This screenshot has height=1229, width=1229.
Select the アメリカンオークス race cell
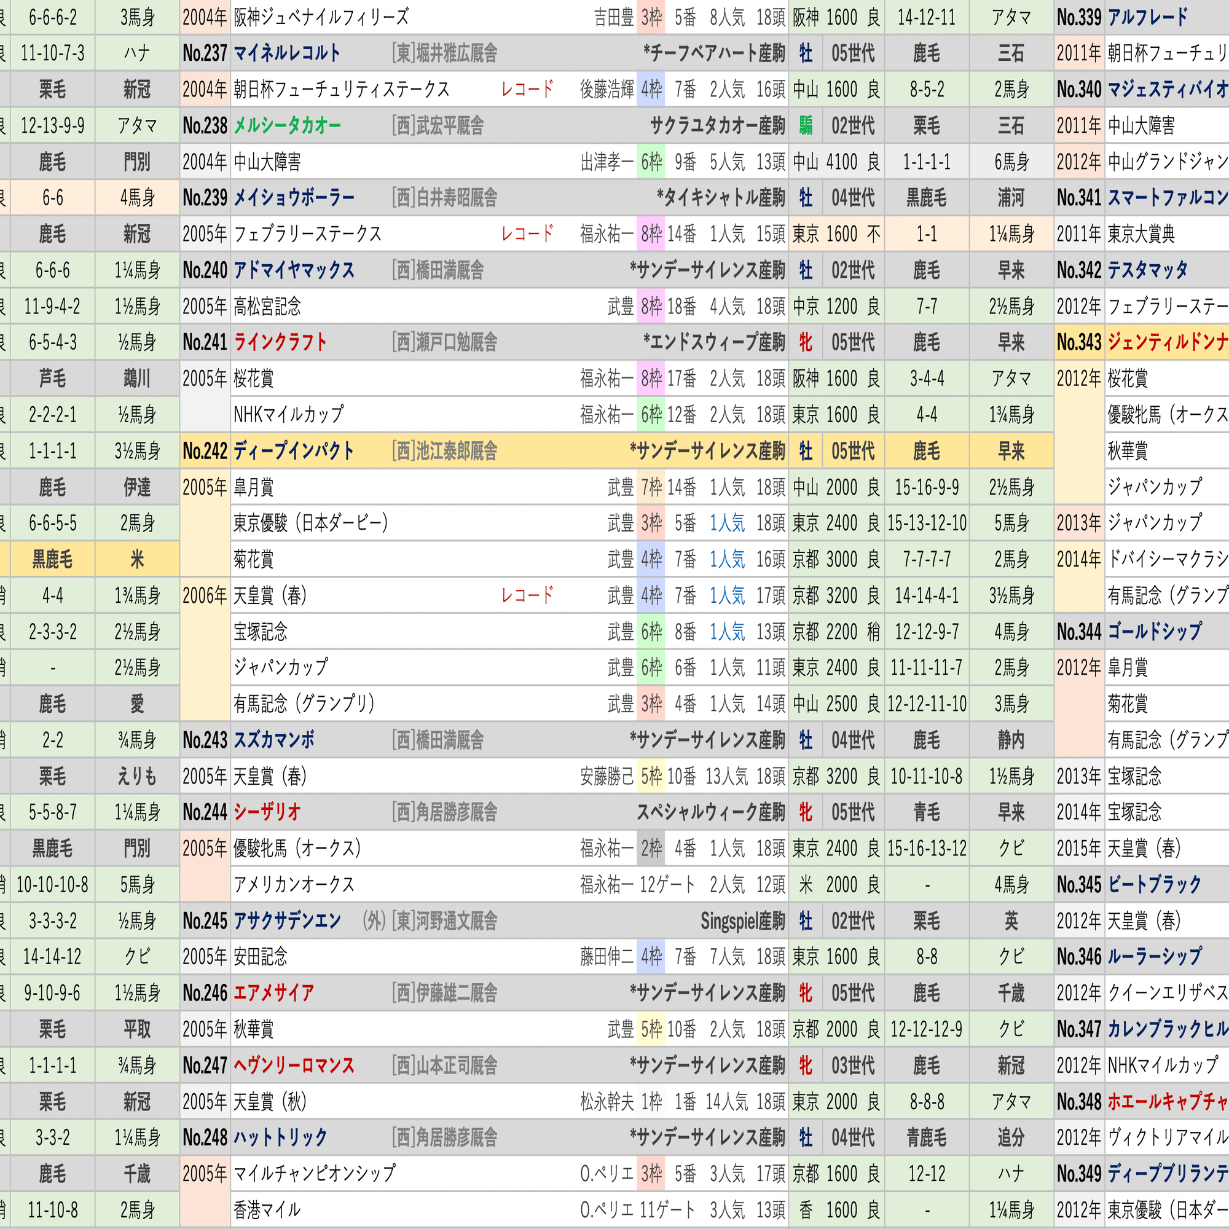[293, 884]
